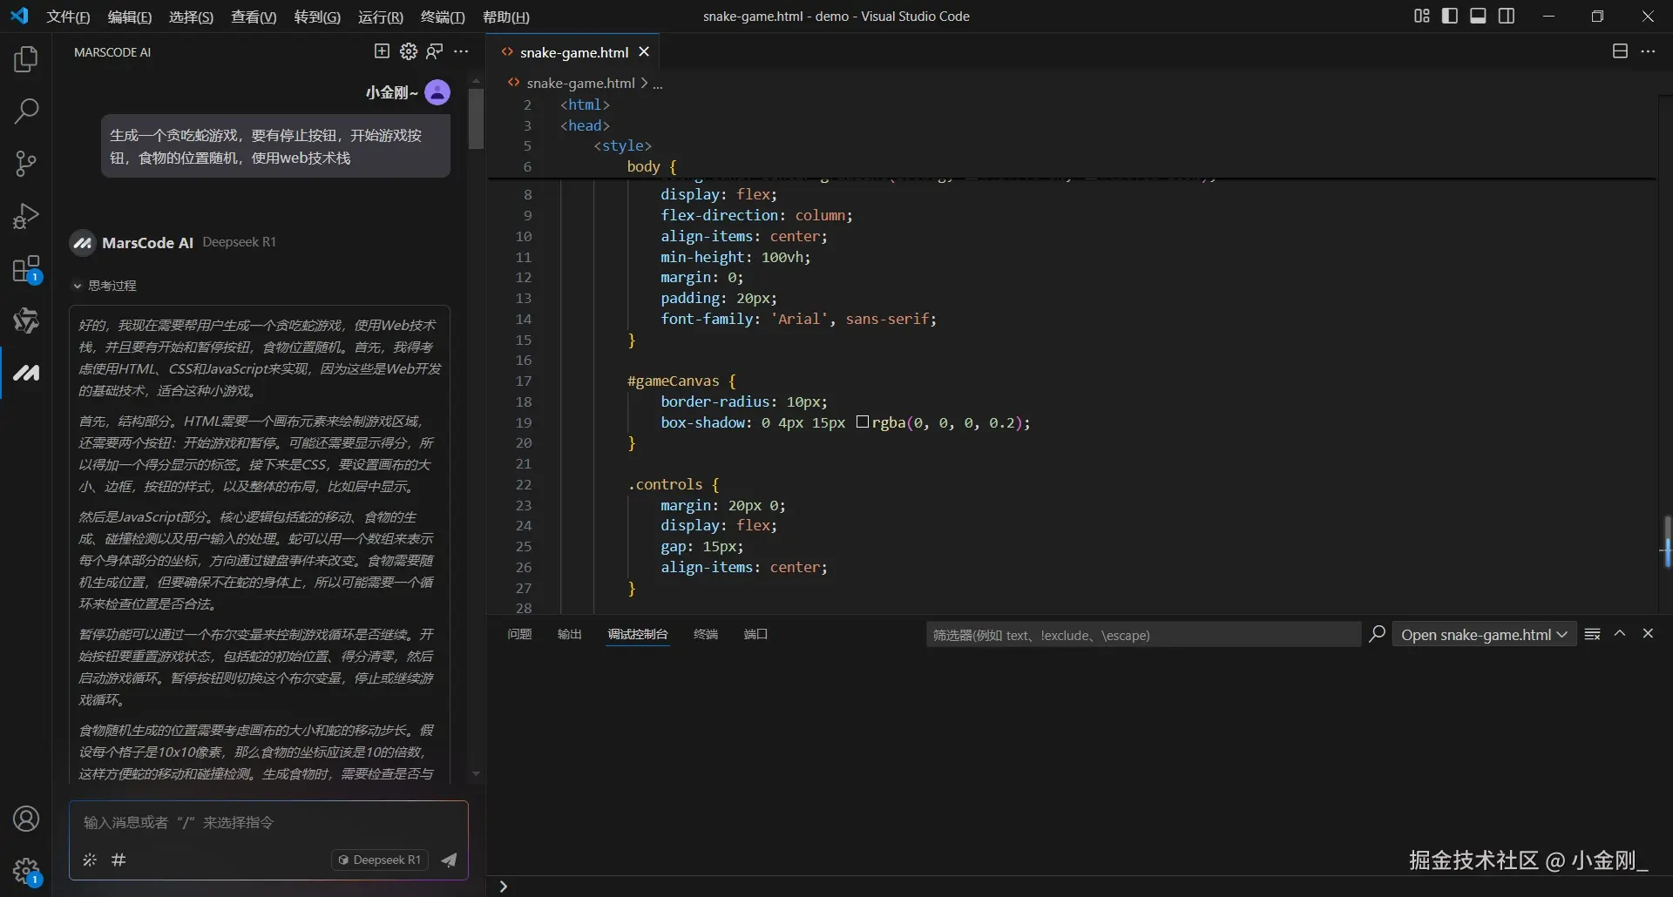1673x897 pixels.
Task: Start a new chat in MarsCode panel
Action: 382,51
